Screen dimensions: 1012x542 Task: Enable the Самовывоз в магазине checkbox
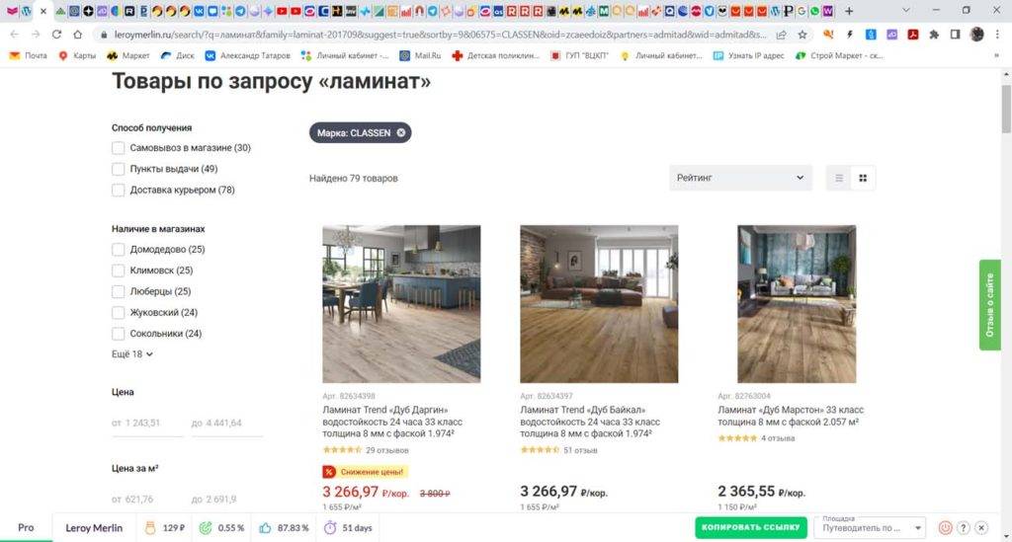pyautogui.click(x=119, y=148)
